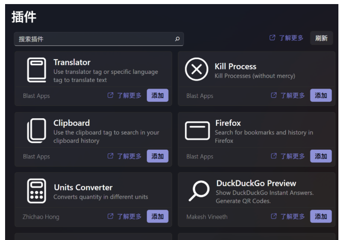Add the Kill Process plugin
The image size is (344, 240).
[321, 95]
